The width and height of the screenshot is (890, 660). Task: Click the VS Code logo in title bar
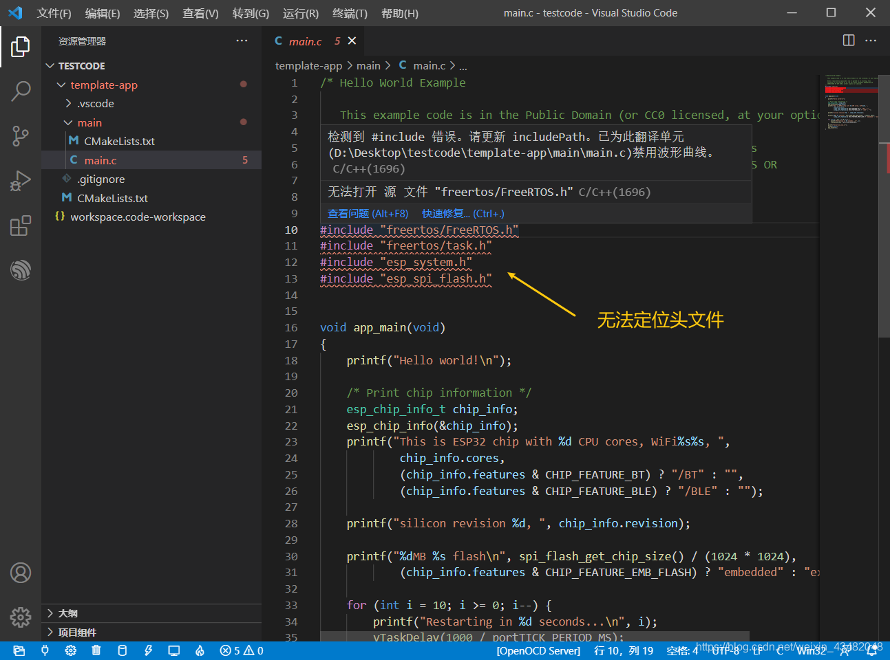(x=15, y=13)
